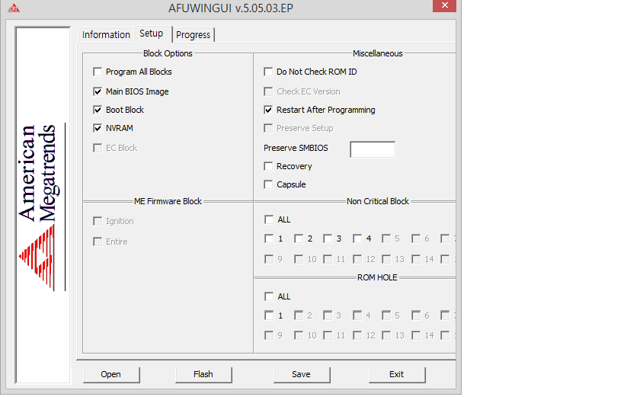Enable Do Not Check ROM ID
The width and height of the screenshot is (624, 397).
click(x=268, y=72)
